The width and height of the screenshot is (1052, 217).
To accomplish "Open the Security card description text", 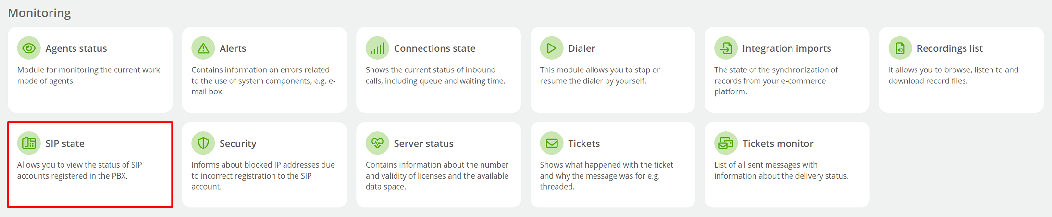I will pos(263,176).
